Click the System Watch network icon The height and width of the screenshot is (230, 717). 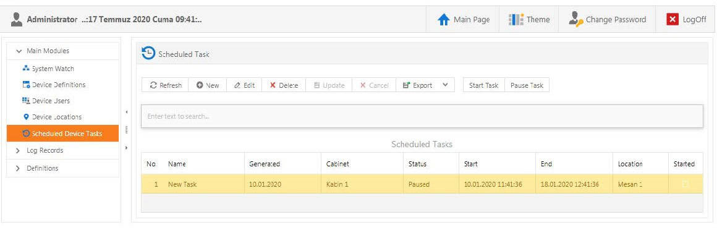(26, 69)
